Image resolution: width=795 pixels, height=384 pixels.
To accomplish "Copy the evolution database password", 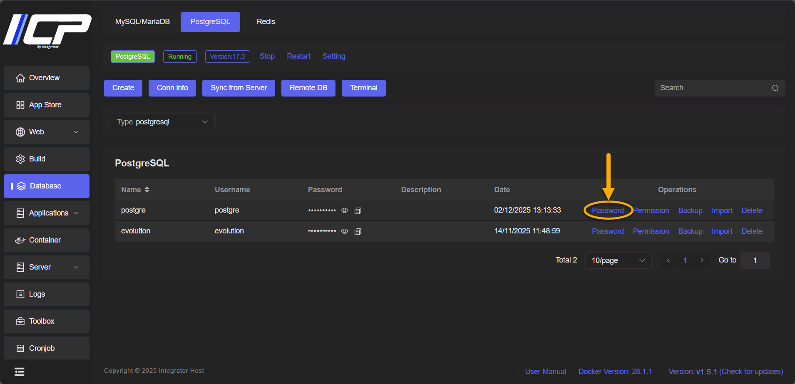I will pyautogui.click(x=358, y=232).
